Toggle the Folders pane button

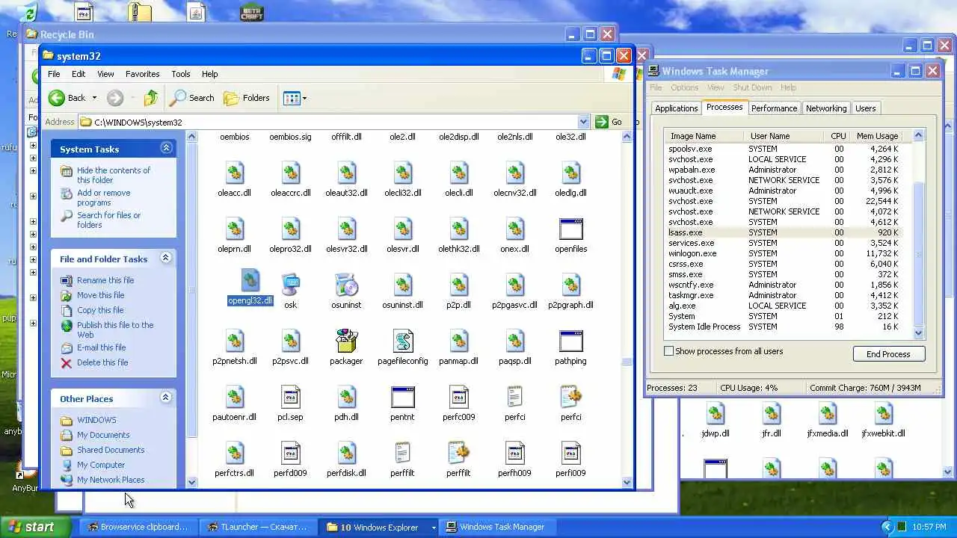point(247,98)
